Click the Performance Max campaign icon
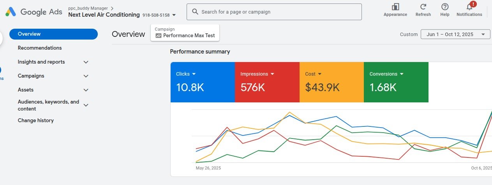 coord(158,35)
